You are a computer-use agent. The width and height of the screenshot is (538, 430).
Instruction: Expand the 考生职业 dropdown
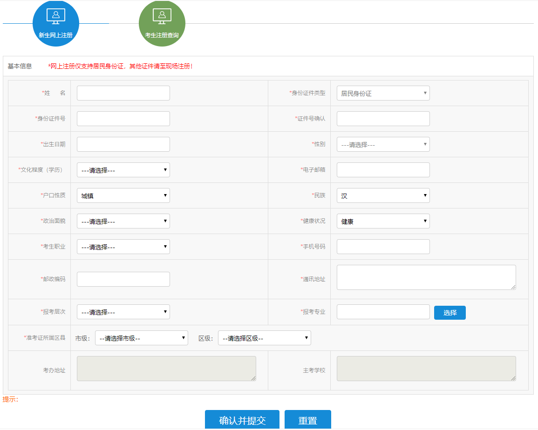click(123, 247)
